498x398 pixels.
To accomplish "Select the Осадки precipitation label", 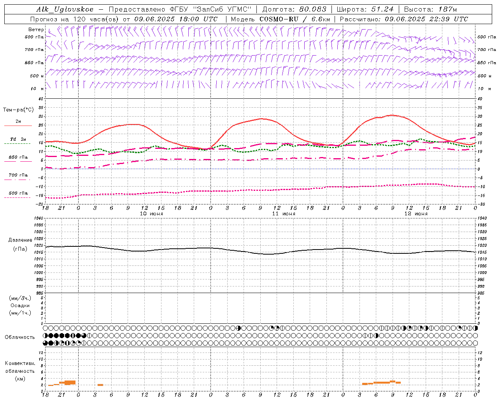I will click(x=20, y=305).
